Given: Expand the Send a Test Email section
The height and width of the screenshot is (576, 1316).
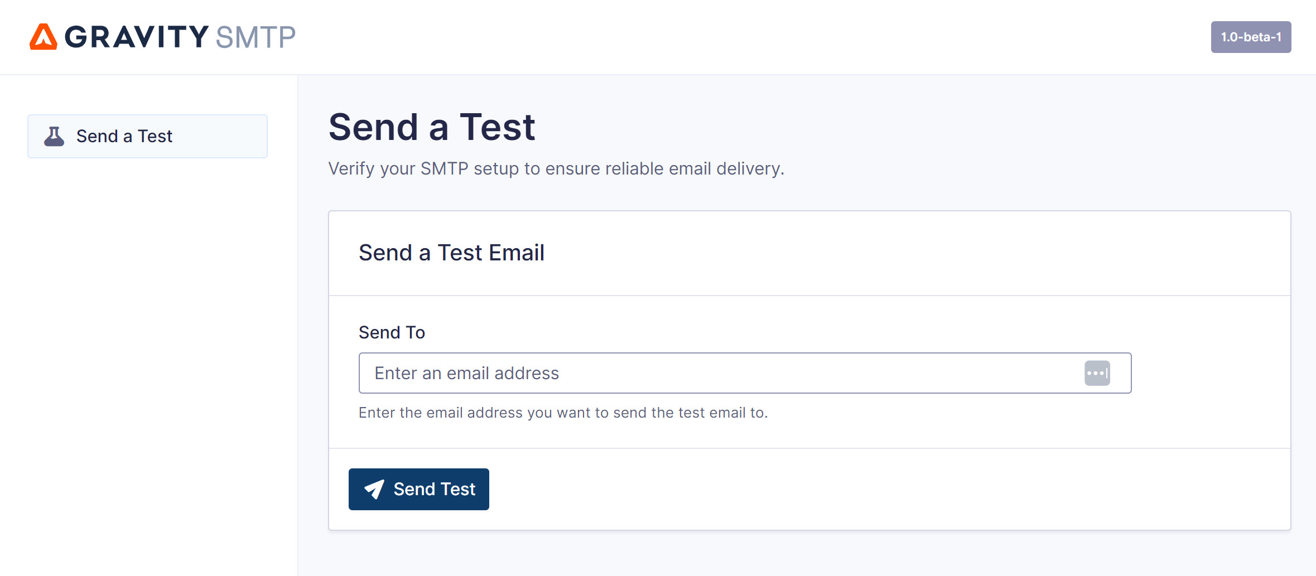Looking at the screenshot, I should pos(451,252).
